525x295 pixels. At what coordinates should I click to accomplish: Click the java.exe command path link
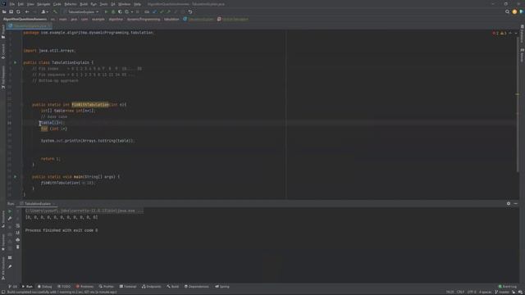coord(84,211)
